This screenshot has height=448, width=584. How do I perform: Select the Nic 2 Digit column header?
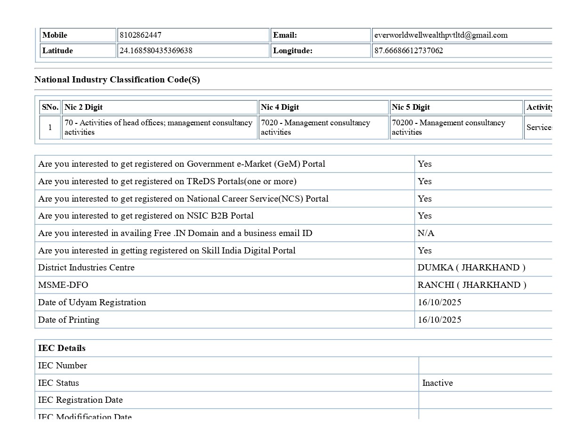tap(83, 107)
